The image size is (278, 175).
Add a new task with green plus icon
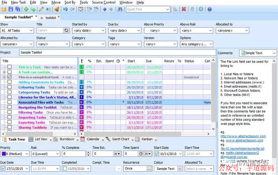[26, 9]
